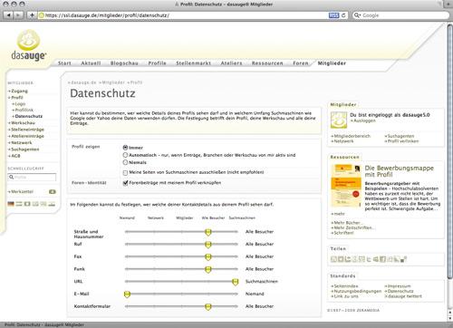This screenshot has height=328, width=453.
Task: Open Logo under Profil in sidebar
Action: (x=19, y=103)
